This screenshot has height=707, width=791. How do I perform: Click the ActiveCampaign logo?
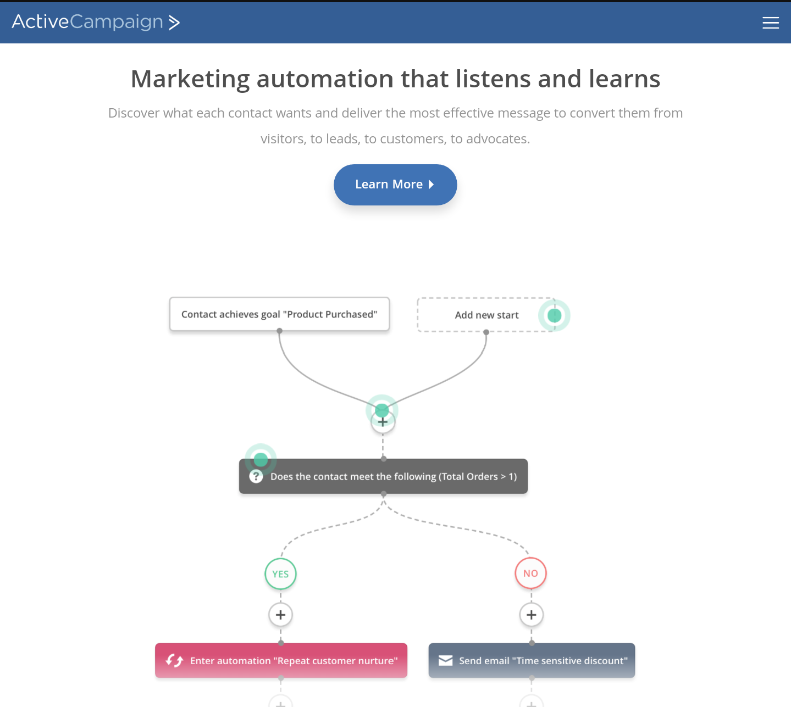click(96, 22)
